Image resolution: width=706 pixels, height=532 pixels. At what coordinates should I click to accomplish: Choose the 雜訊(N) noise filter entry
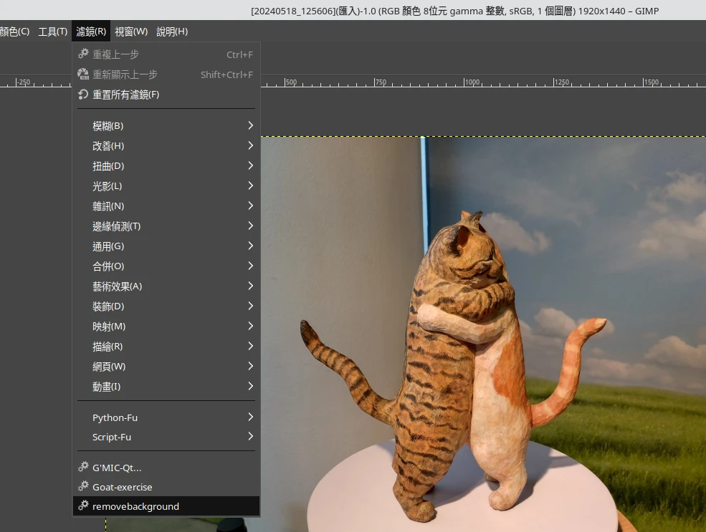click(108, 206)
